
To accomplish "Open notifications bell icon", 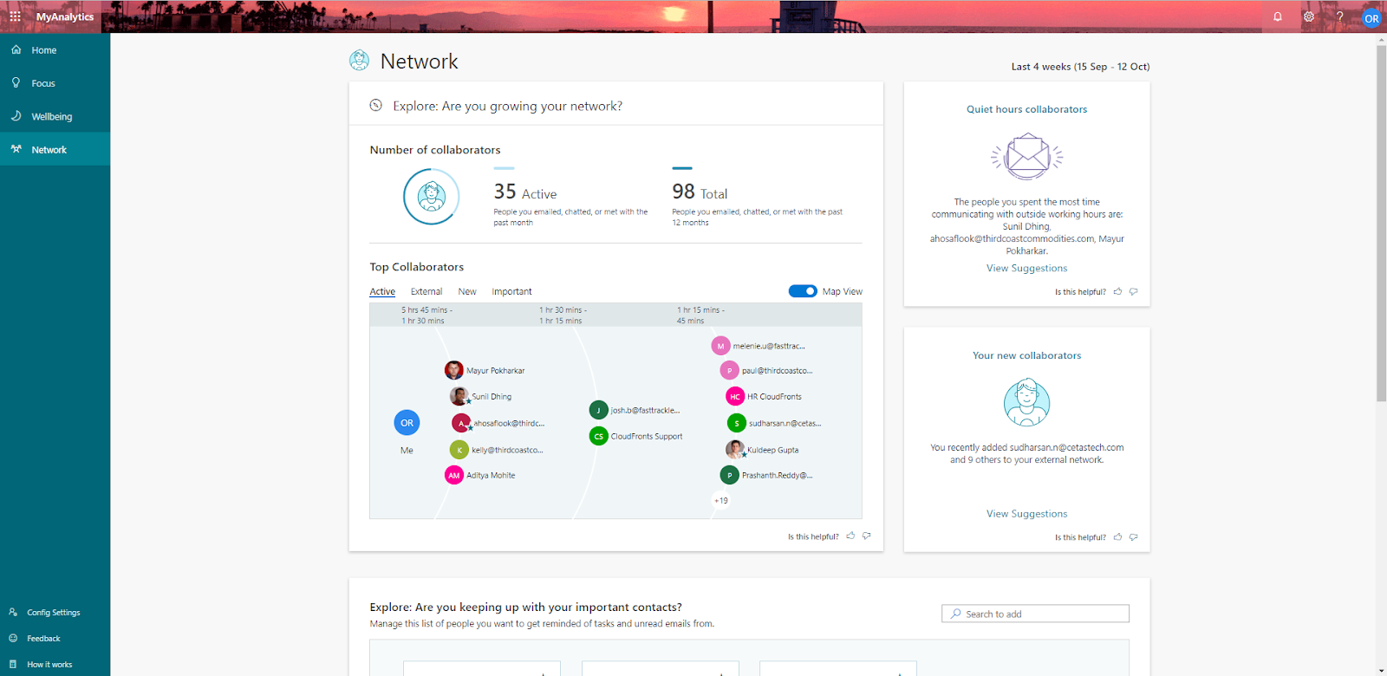I will click(1278, 16).
